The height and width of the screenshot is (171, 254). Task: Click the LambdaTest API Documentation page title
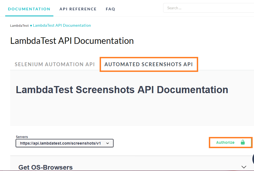(x=72, y=41)
